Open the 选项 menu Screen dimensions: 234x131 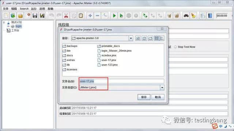tap(42, 9)
